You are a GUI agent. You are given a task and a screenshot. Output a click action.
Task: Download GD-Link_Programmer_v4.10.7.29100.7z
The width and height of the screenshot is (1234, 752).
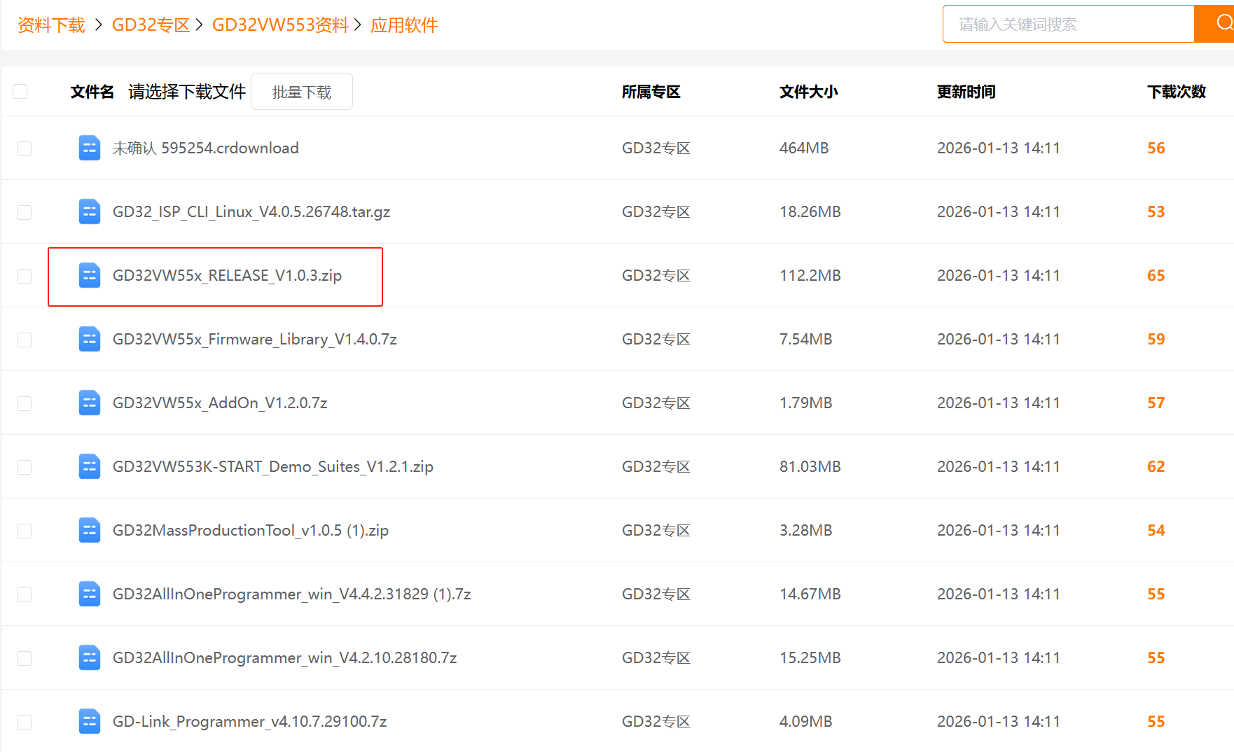pos(250,721)
